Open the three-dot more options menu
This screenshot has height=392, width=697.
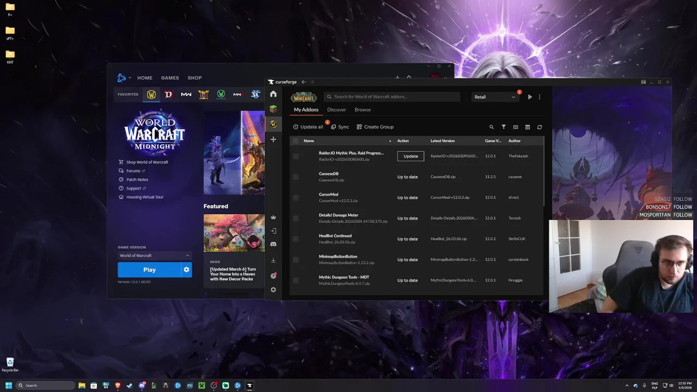click(540, 97)
